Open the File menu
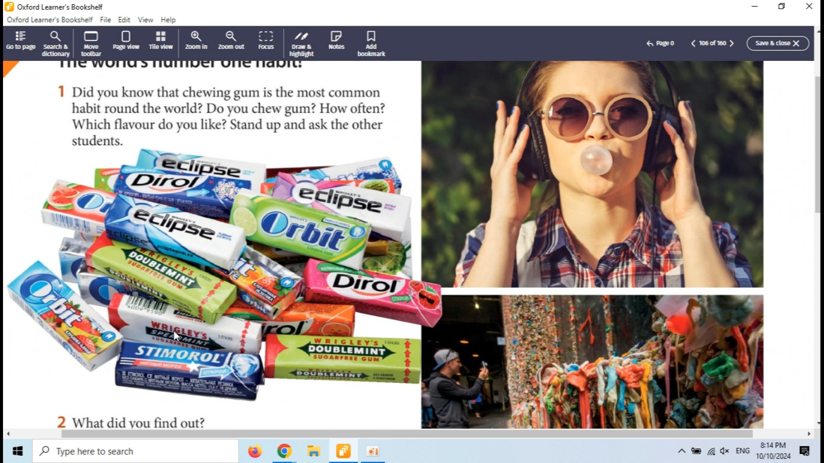 (x=105, y=20)
